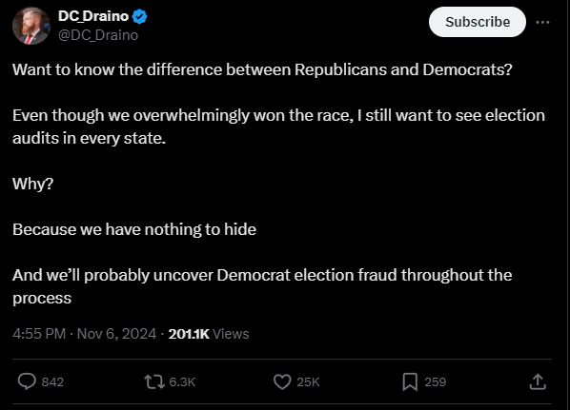Open the DC_Draino profile picture
The image size is (570, 410).
click(x=31, y=26)
